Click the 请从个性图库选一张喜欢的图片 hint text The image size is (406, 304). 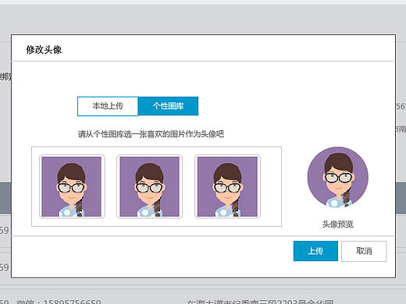click(151, 134)
